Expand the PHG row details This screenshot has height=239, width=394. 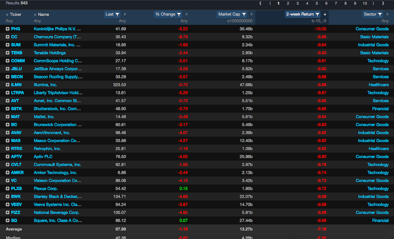[x=8, y=29]
